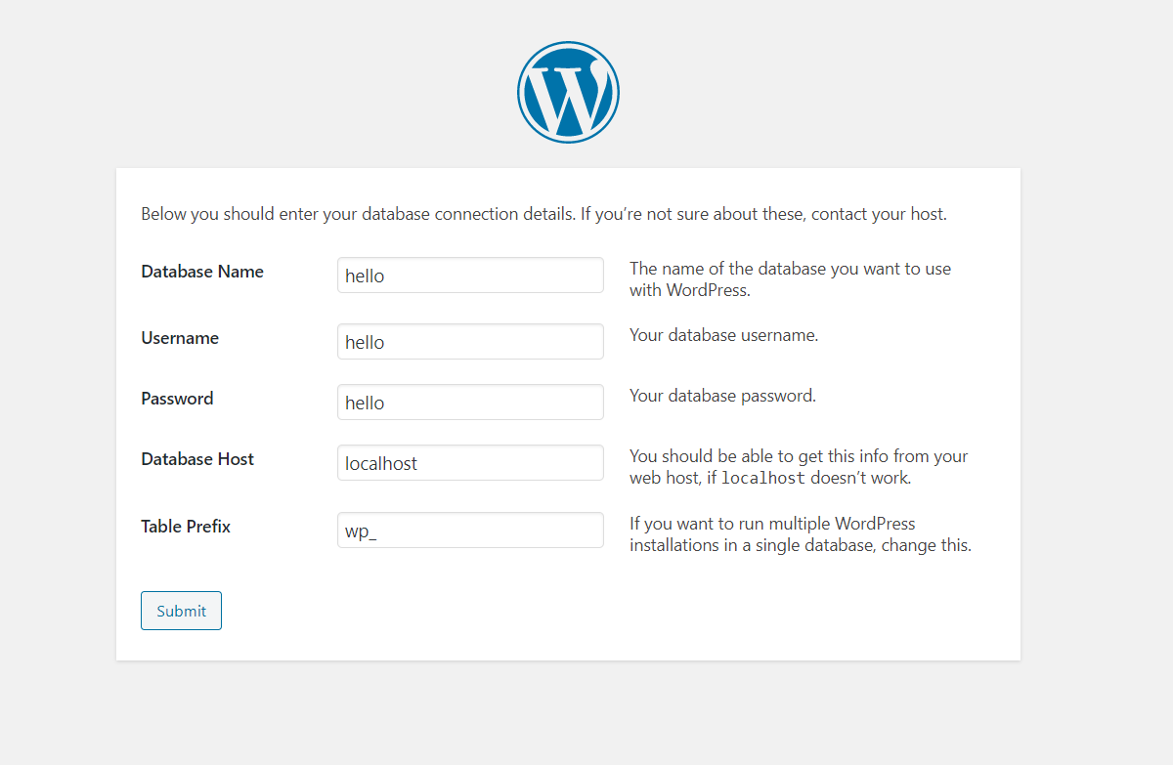Image resolution: width=1173 pixels, height=765 pixels.
Task: Click the Table Prefix field containing wp_
Action: click(x=470, y=531)
